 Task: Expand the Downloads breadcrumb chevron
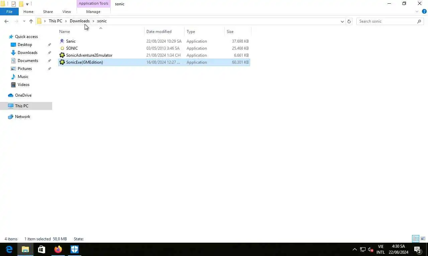[x=93, y=21]
